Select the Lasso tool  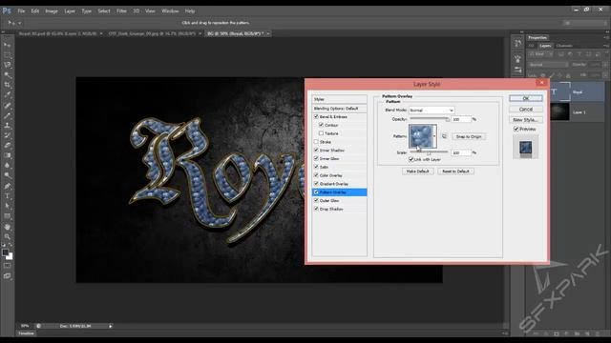point(8,65)
